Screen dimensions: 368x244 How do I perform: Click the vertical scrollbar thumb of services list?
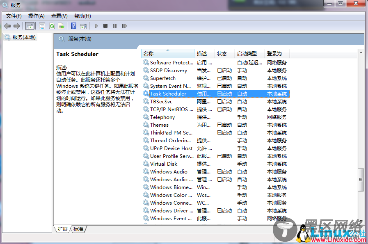click(x=361, y=180)
